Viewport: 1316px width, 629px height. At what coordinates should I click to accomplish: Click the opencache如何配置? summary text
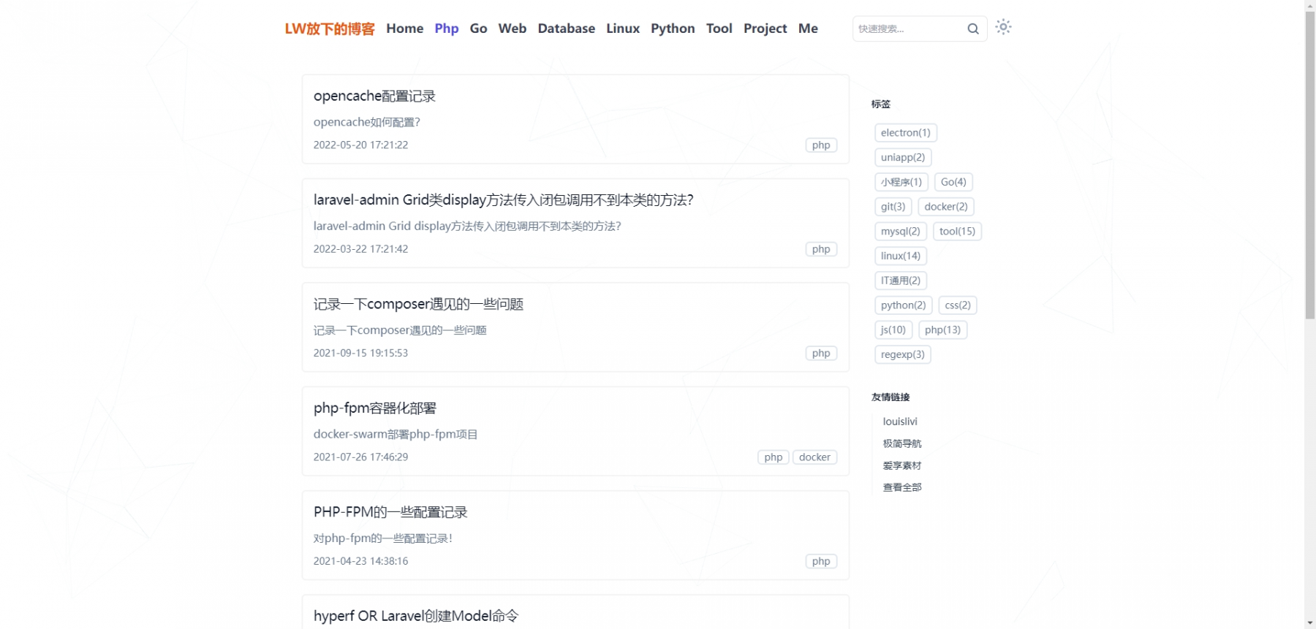coord(367,122)
